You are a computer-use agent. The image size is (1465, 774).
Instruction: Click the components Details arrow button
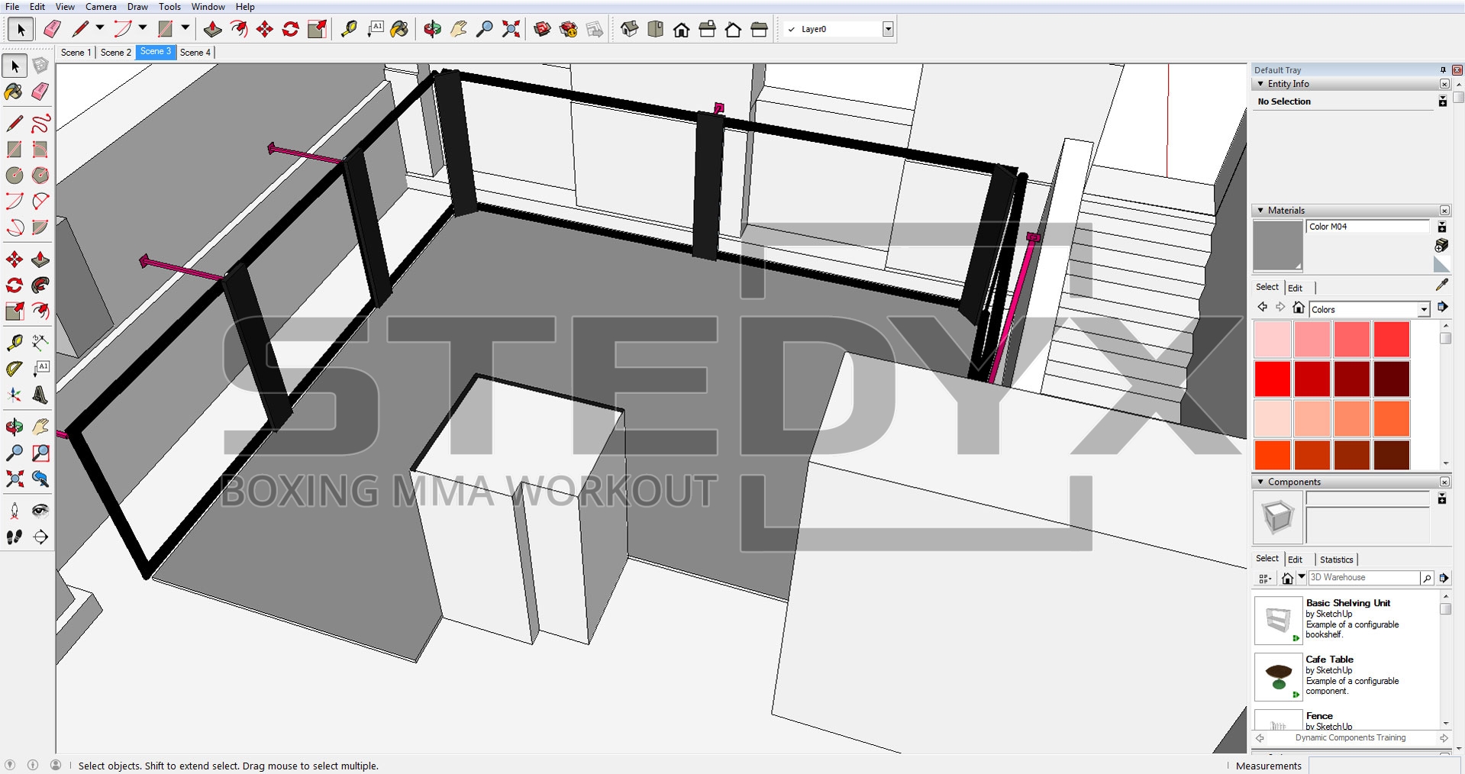(x=1444, y=578)
